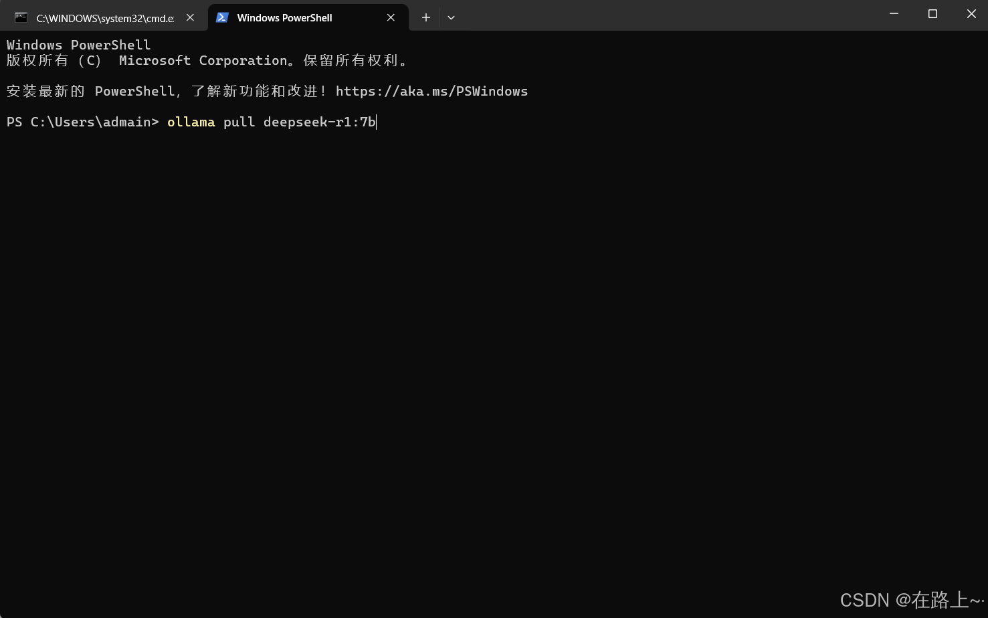Click the 'Microsoft Corporation' copyright text
The width and height of the screenshot is (988, 618).
coord(203,60)
